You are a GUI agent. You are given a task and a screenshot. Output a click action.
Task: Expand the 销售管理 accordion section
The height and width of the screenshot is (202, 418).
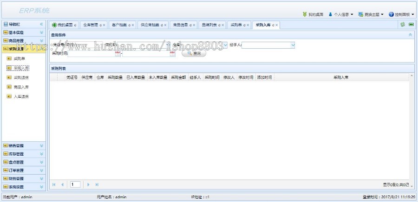24,145
